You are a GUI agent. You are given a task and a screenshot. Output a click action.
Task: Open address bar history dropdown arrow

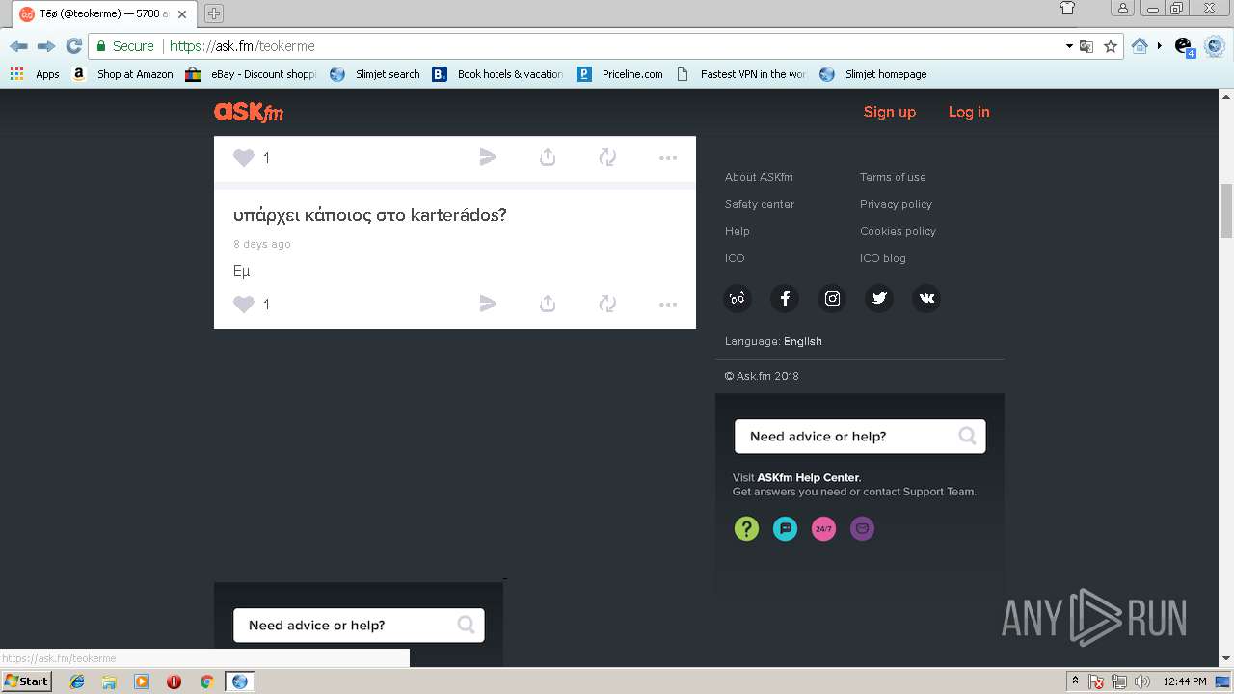pos(1069,46)
